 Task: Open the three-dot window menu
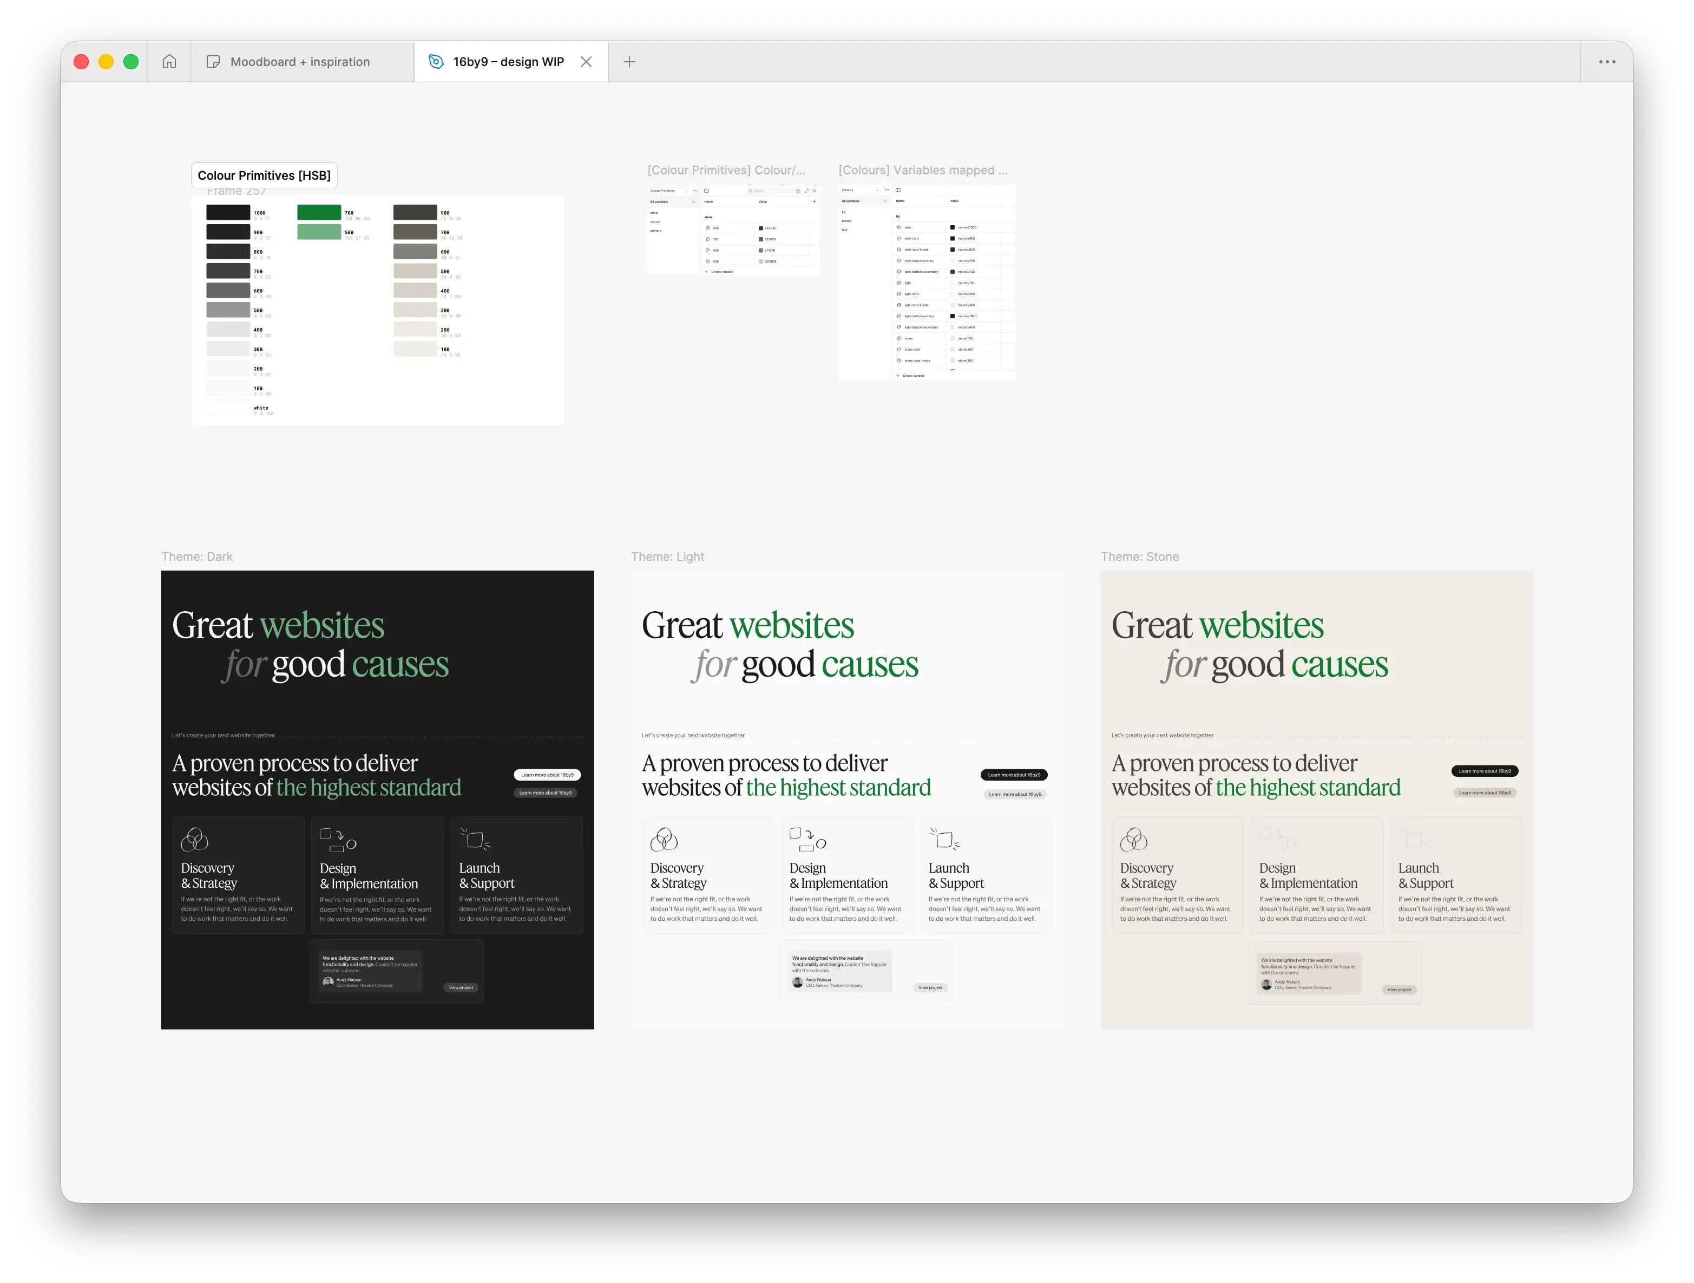(x=1607, y=61)
